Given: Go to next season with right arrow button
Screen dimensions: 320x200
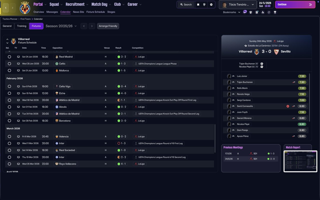Looking at the screenshot, I should [92, 26].
